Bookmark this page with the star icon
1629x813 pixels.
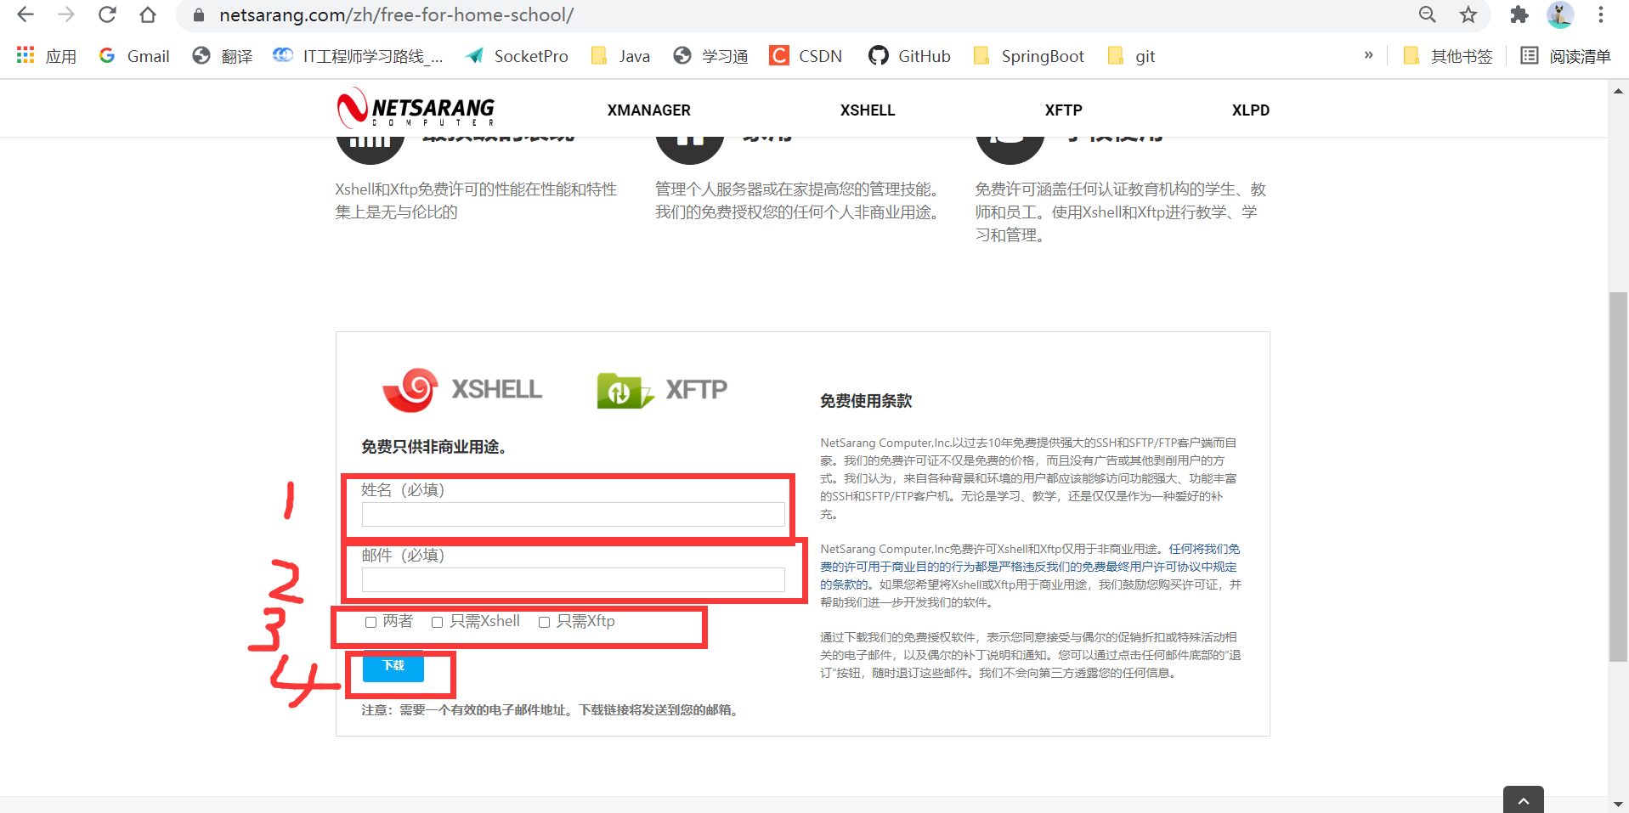[1468, 14]
